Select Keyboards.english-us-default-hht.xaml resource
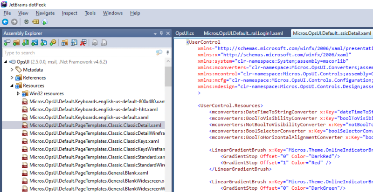The width and height of the screenshot is (373, 192). click(x=94, y=109)
